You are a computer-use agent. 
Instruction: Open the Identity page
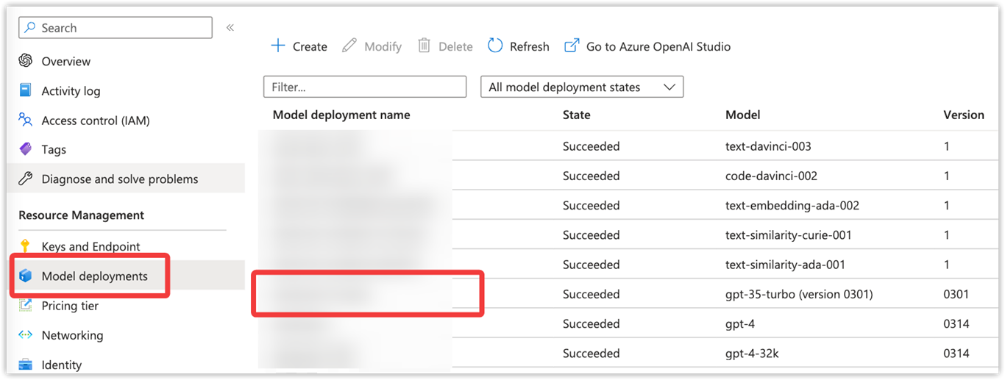coord(62,365)
